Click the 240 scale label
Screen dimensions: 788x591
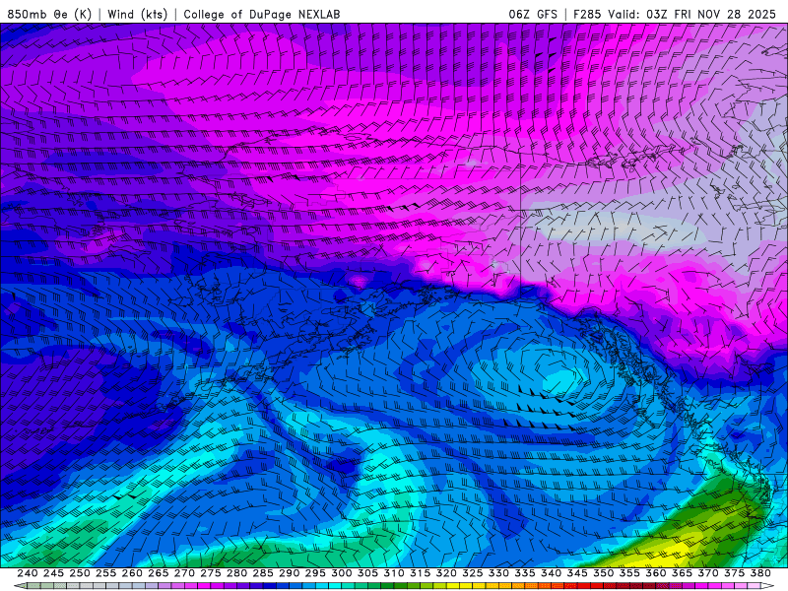coord(28,573)
